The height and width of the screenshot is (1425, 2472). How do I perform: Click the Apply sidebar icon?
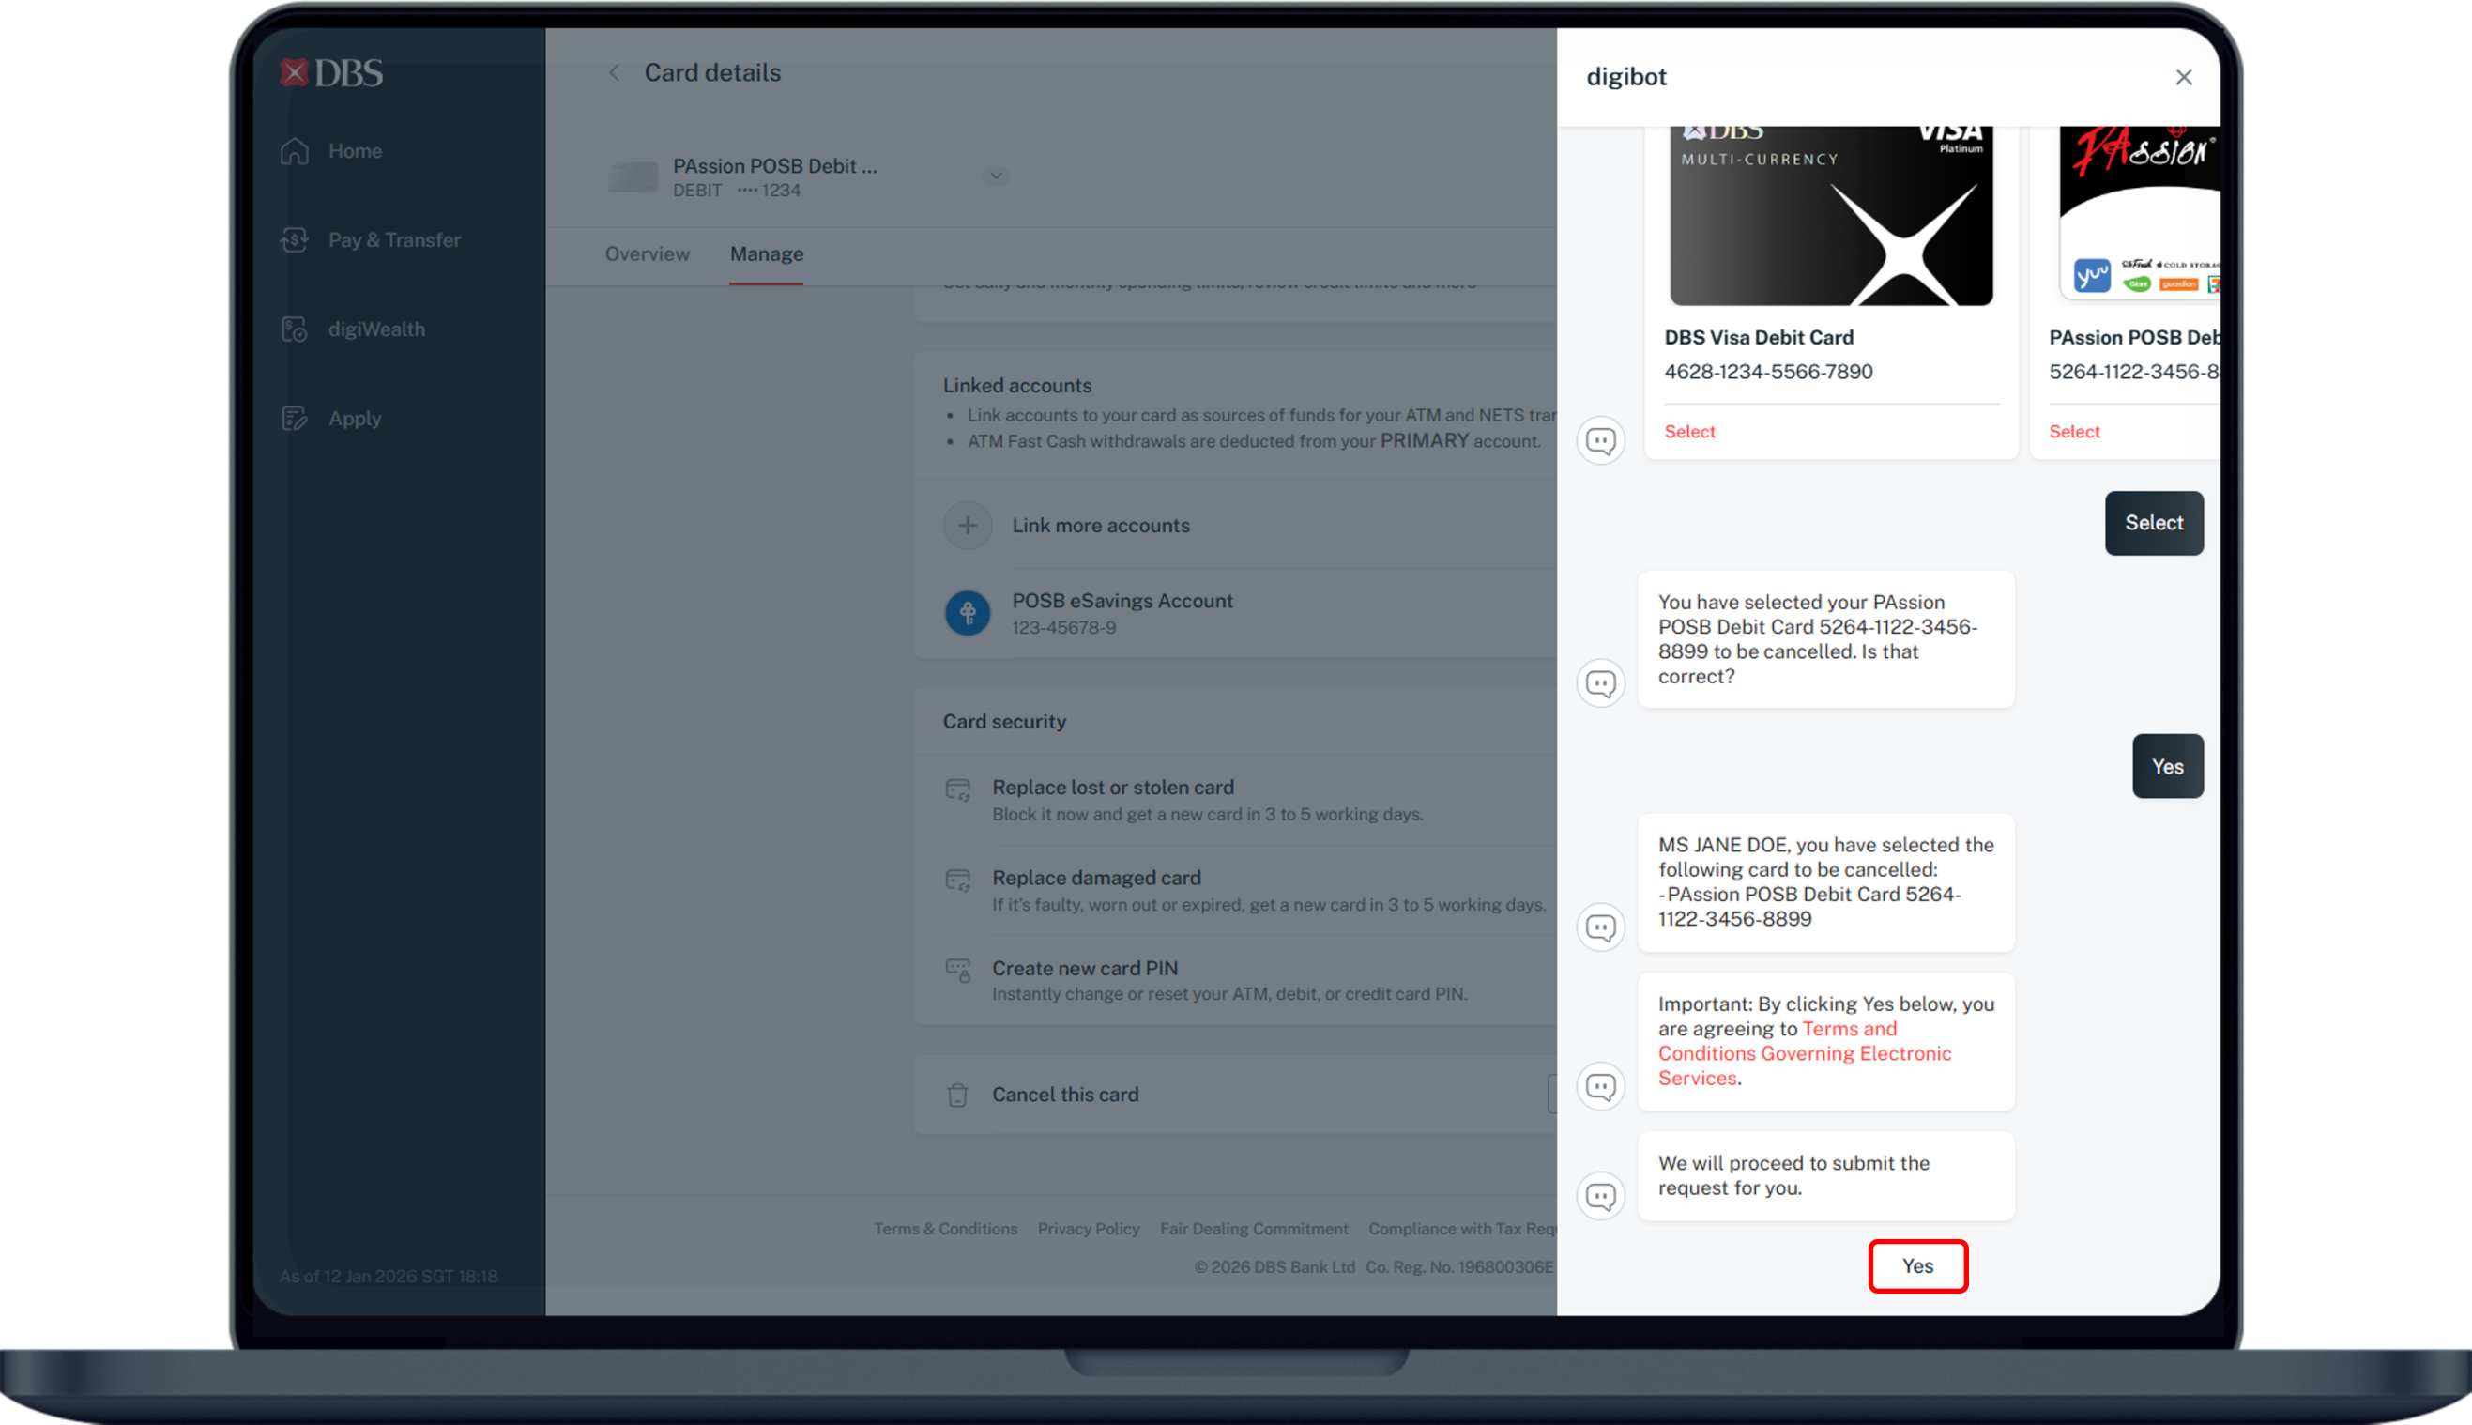pos(295,419)
